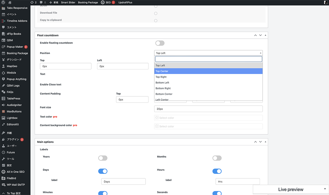Click the SEO gear icon in admin bar
The image size is (329, 195).
coord(103,2)
